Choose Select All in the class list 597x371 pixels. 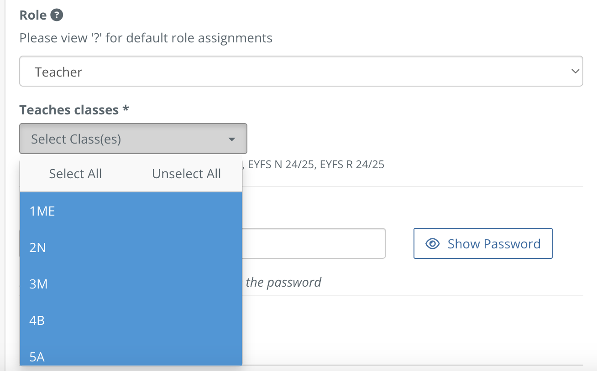click(75, 174)
